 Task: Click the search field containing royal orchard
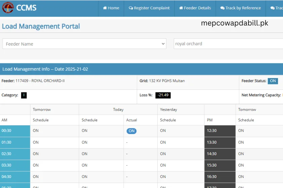[228, 44]
